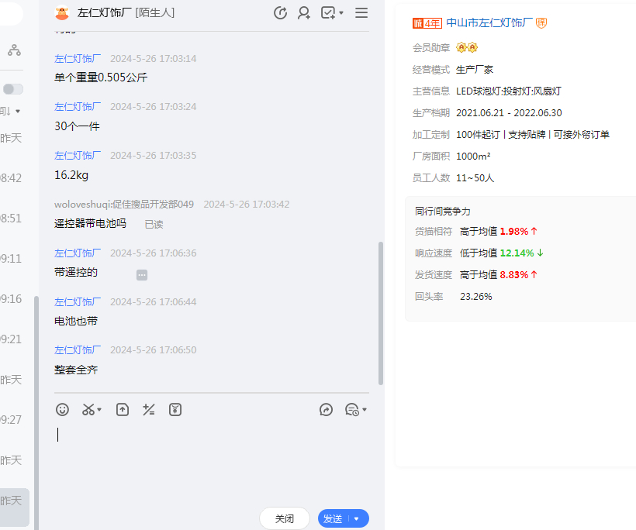Click the chat scrollbar thumb
Screen dimensions: 636x530
pyautogui.click(x=380, y=312)
